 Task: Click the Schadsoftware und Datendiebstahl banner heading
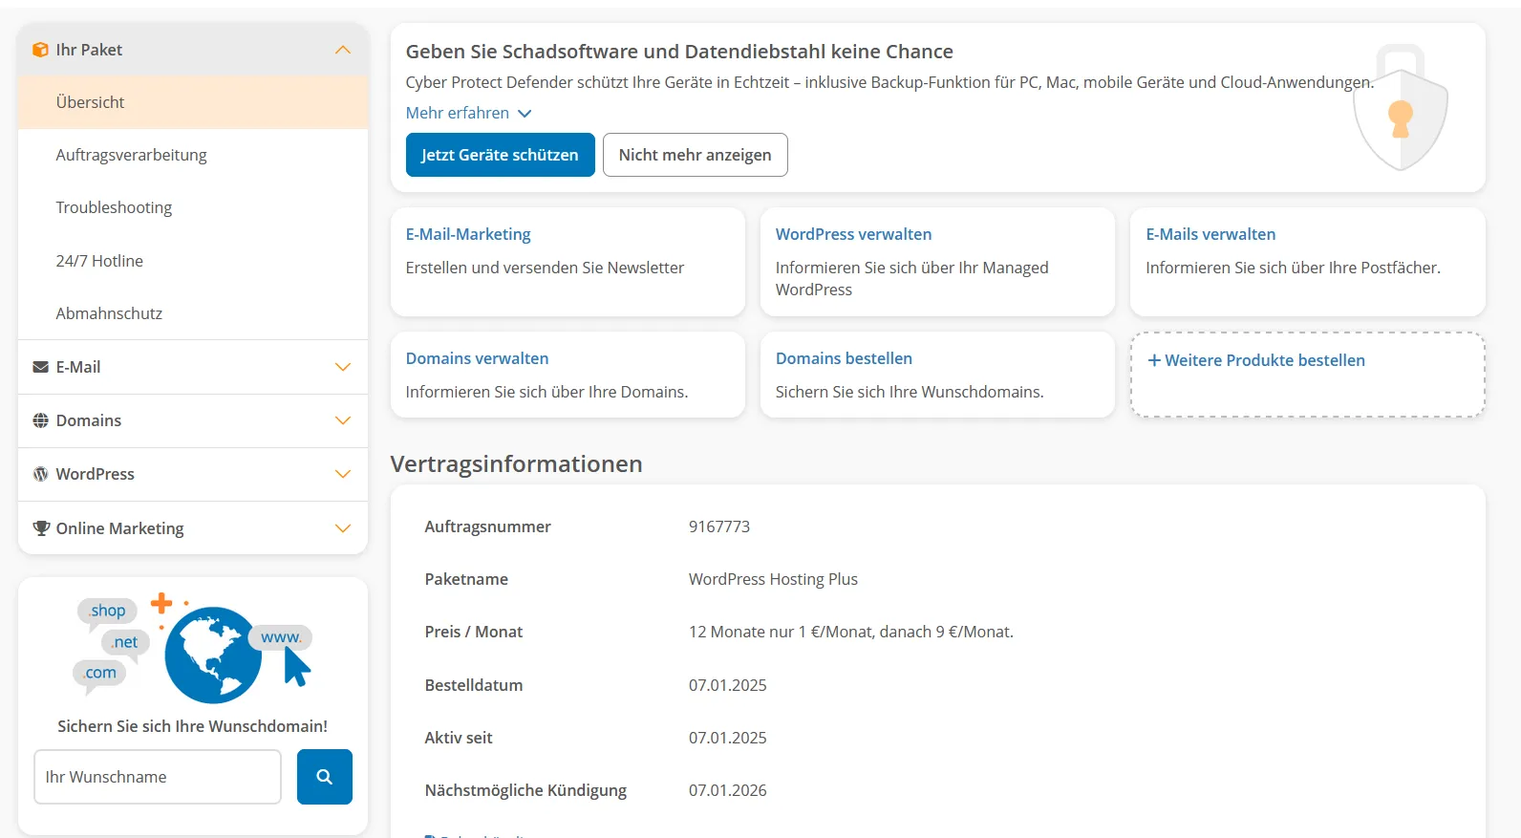pos(679,52)
